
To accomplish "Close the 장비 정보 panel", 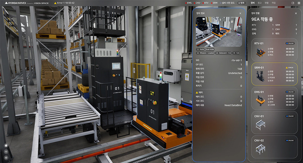I will [x=240, y=13].
